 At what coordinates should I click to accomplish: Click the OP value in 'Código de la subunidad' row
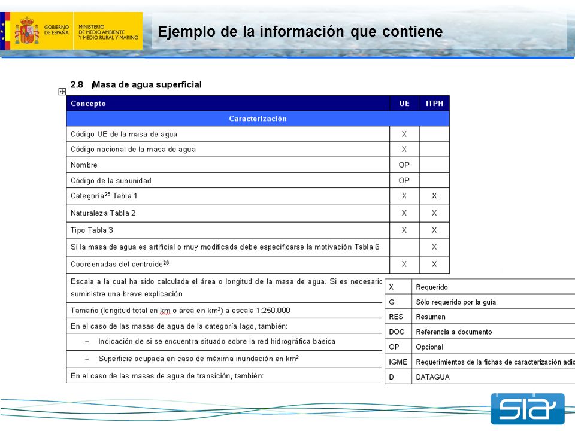(x=404, y=180)
